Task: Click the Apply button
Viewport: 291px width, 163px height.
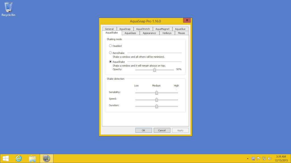Action: pyautogui.click(x=180, y=130)
